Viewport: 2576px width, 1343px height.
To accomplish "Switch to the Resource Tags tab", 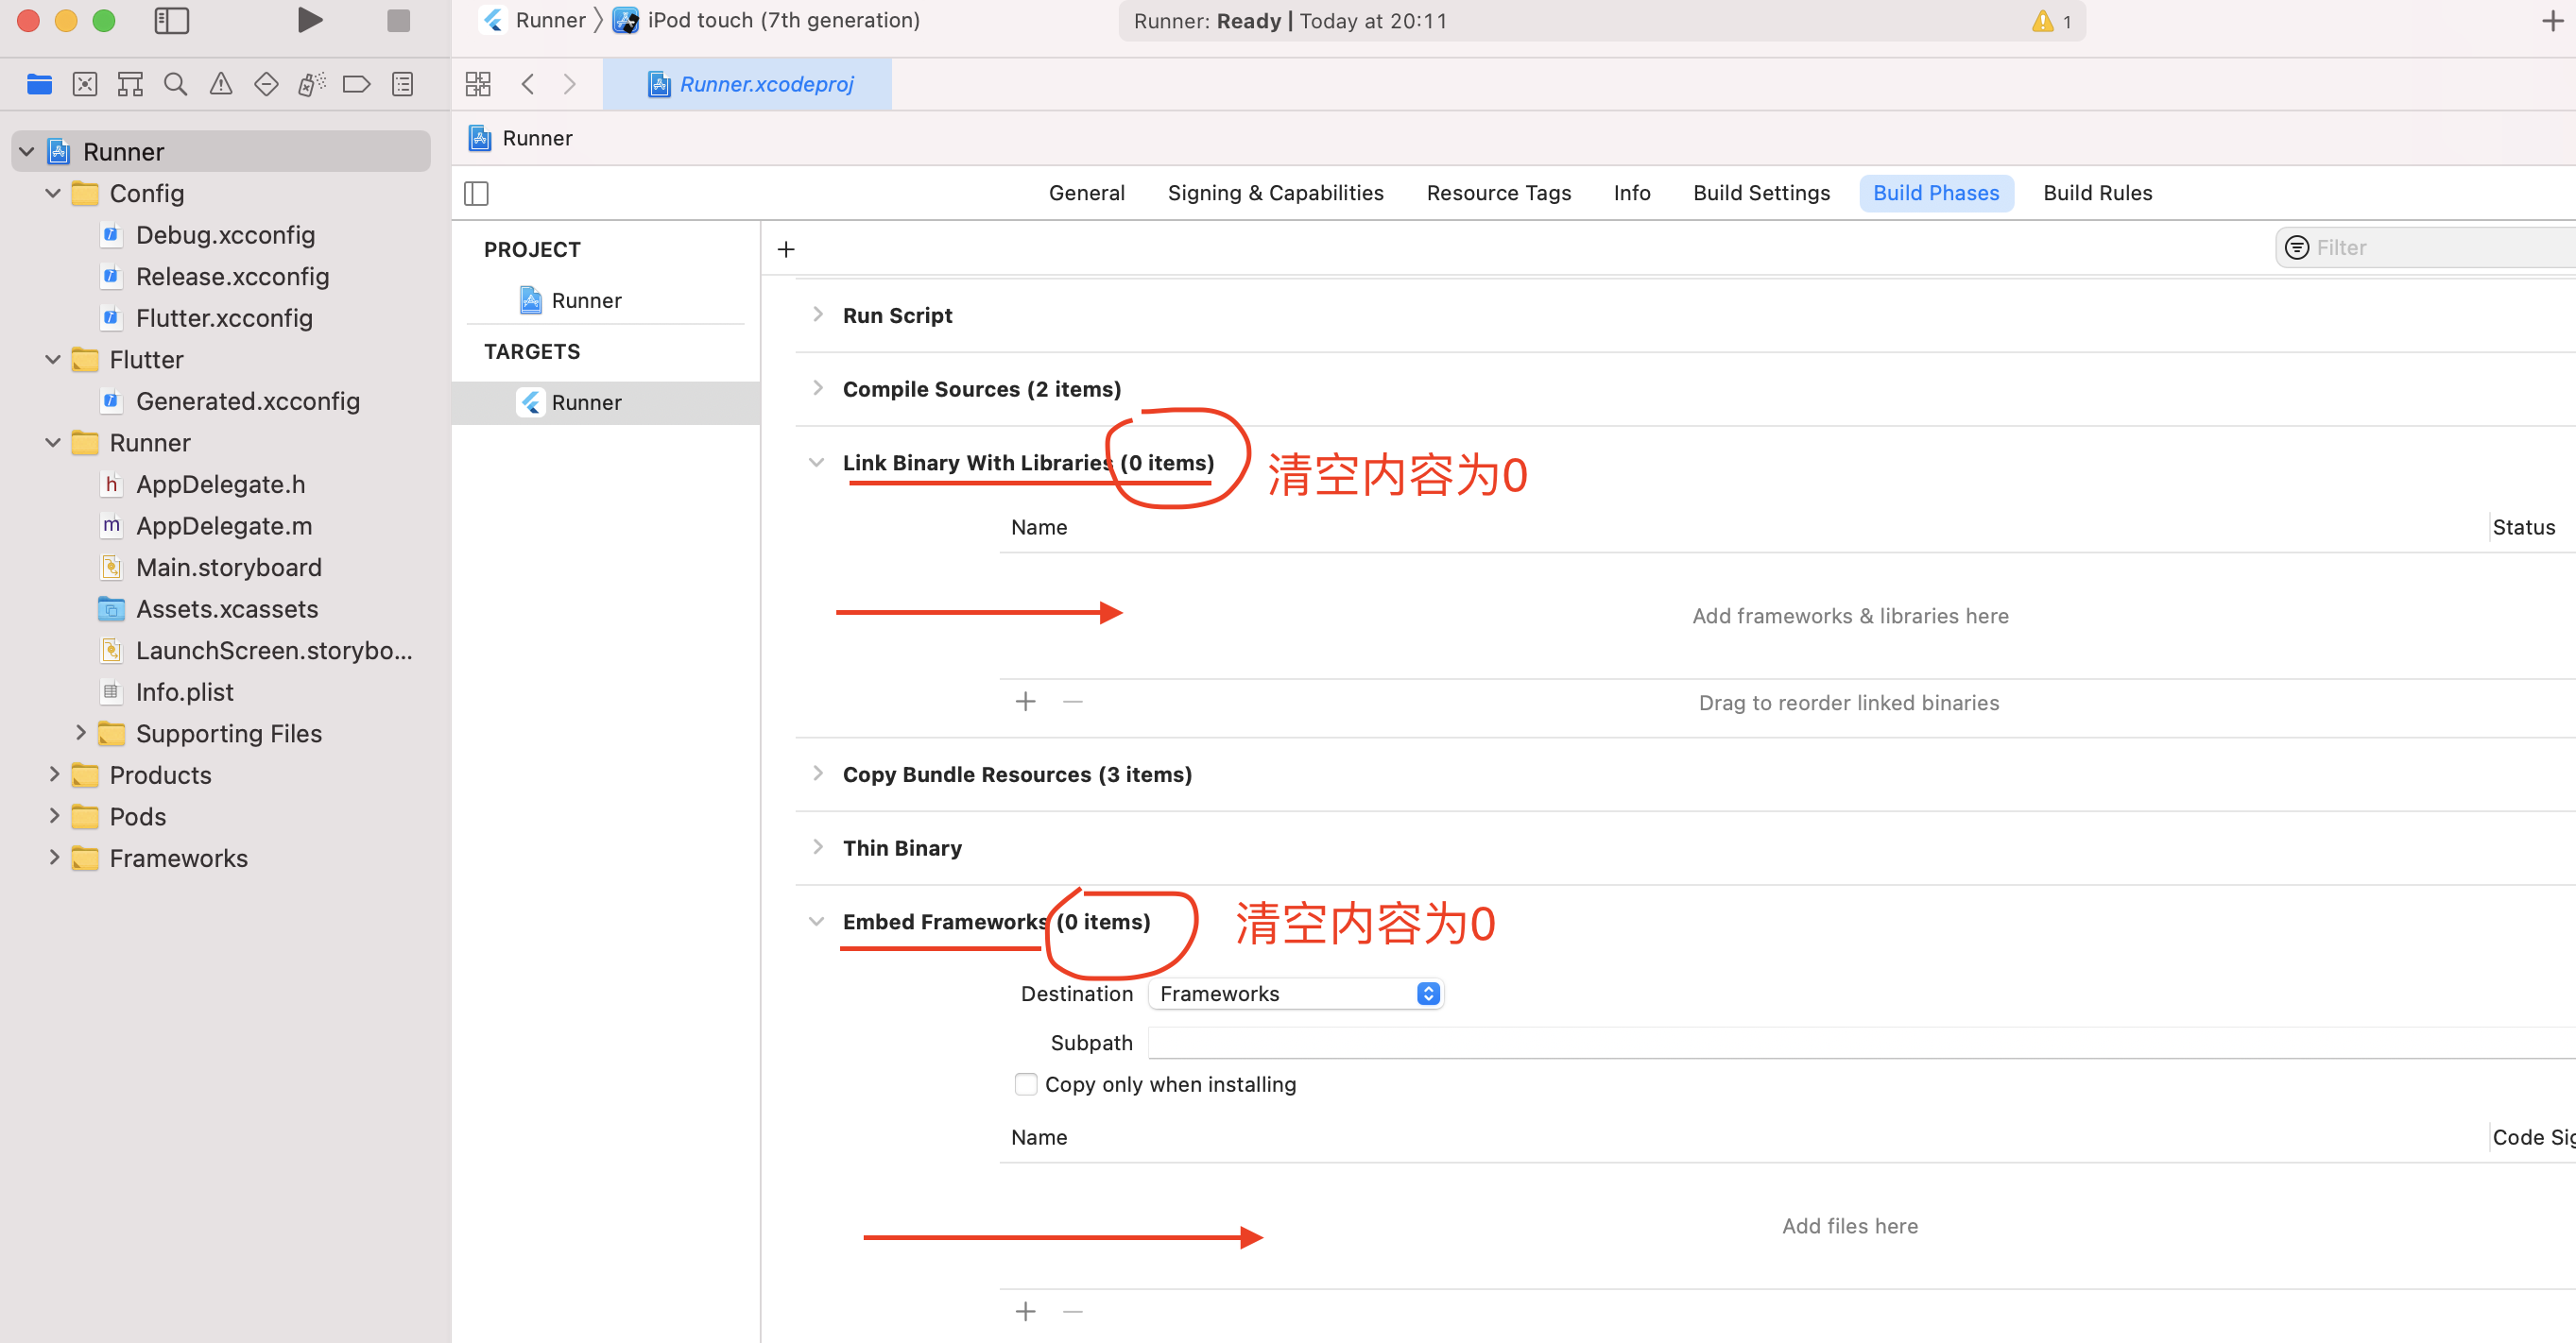I will [x=1498, y=193].
